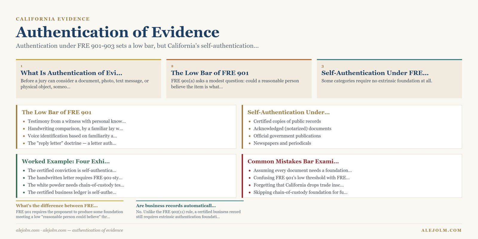
Task: Open card 'Self-Authentication Under FRE...'
Action: click(389, 79)
